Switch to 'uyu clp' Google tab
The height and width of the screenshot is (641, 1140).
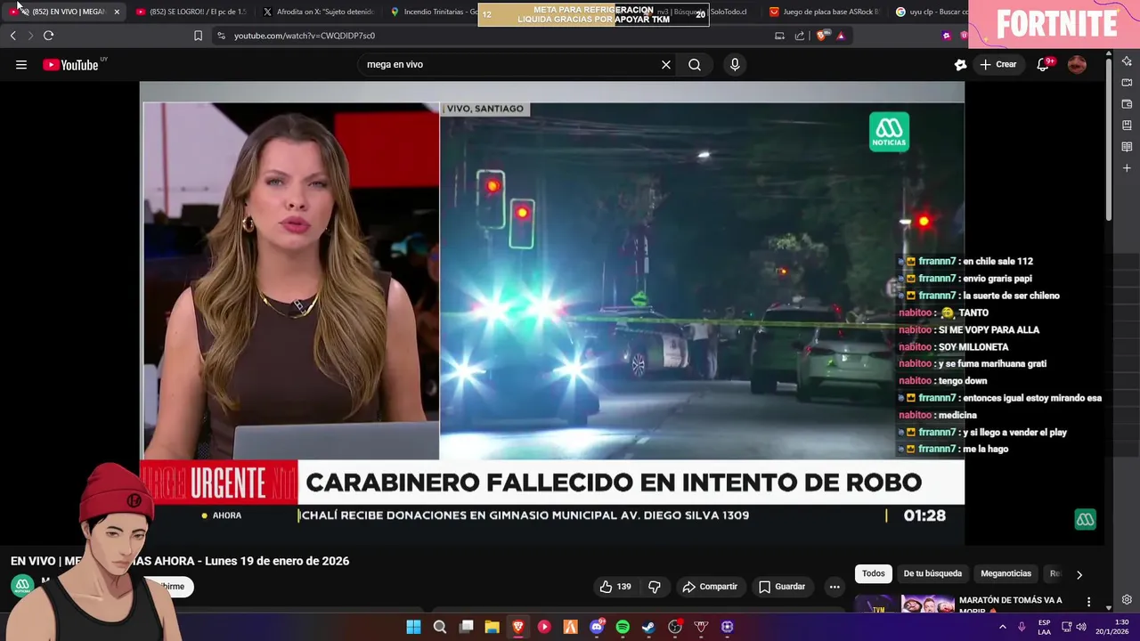tap(930, 12)
